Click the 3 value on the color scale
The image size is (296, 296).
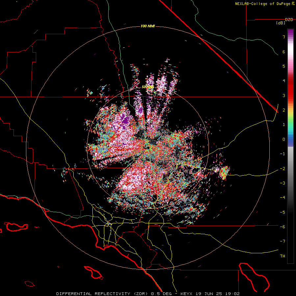tap(284, 95)
